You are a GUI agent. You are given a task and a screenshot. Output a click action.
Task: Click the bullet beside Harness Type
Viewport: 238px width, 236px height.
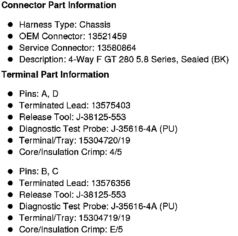point(11,25)
